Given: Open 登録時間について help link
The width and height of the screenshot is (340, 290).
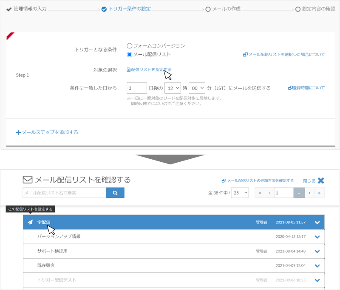Looking at the screenshot, I should [306, 88].
